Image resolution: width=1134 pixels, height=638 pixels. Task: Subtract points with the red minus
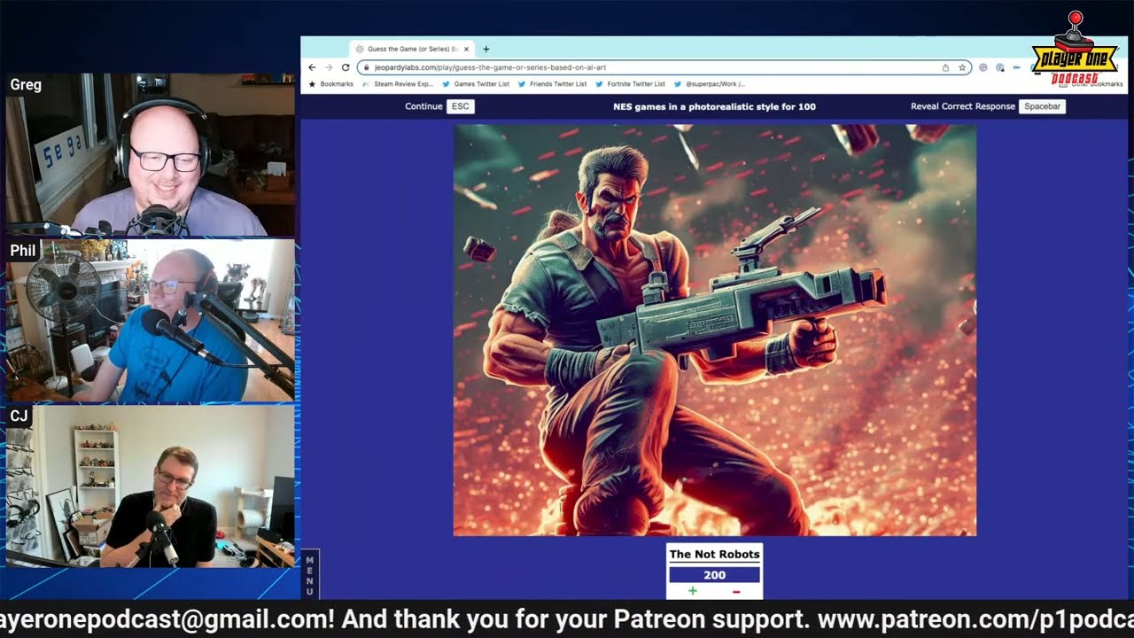pos(736,591)
